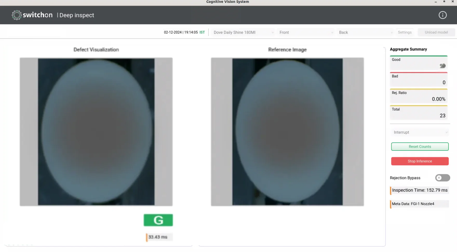Click the green G result badge
This screenshot has width=457, height=252.
tap(158, 220)
